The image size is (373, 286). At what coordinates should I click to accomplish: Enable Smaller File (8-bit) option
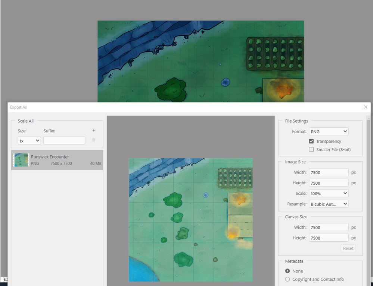(x=311, y=150)
